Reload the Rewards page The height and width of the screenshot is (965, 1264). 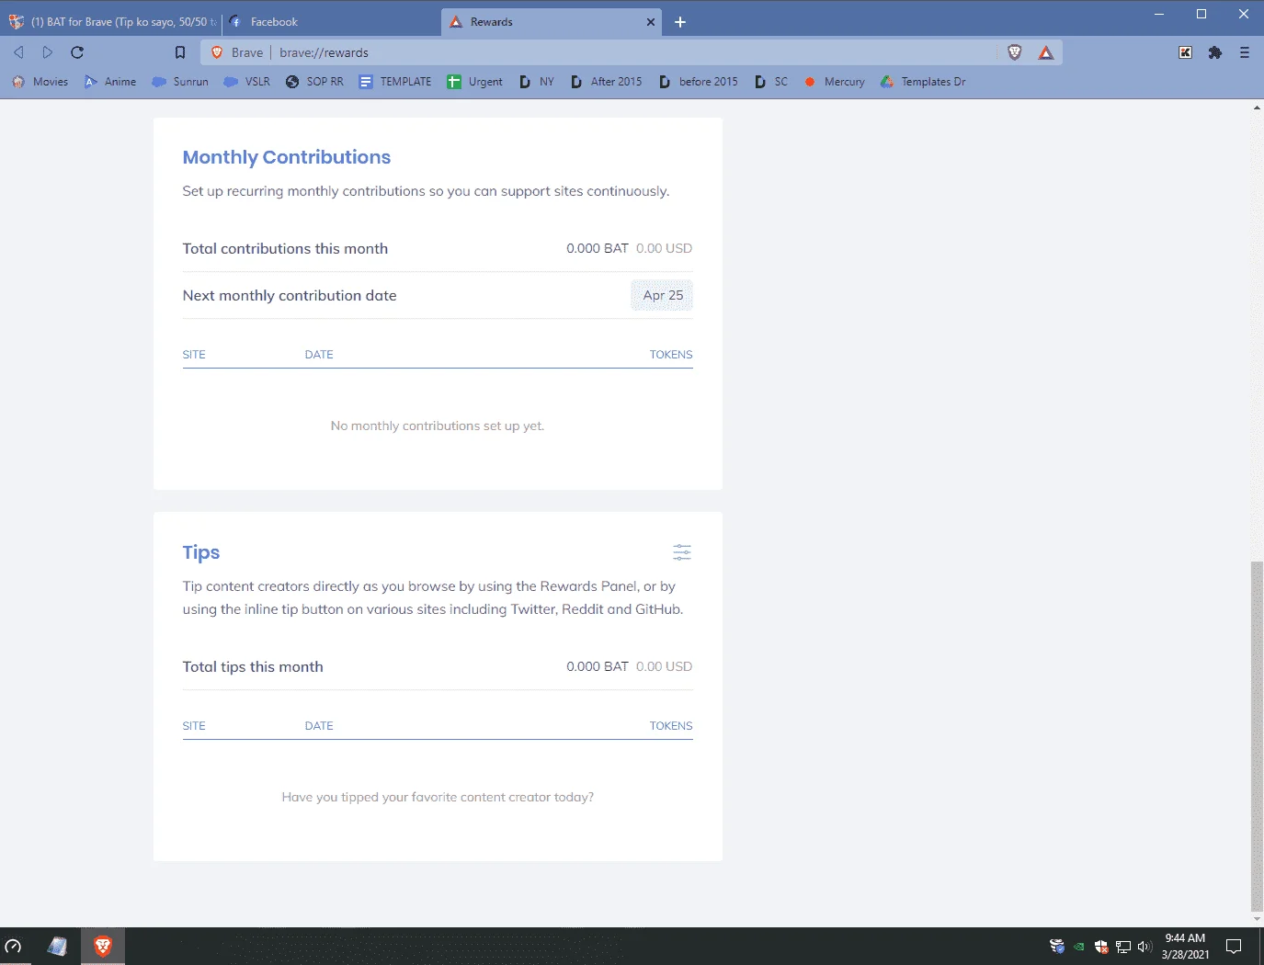(77, 52)
